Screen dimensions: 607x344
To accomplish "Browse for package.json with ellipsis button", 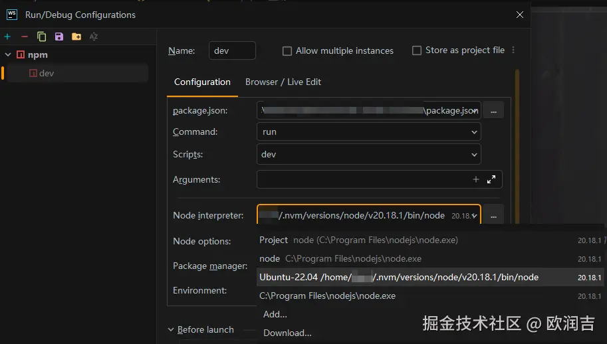I will (493, 110).
